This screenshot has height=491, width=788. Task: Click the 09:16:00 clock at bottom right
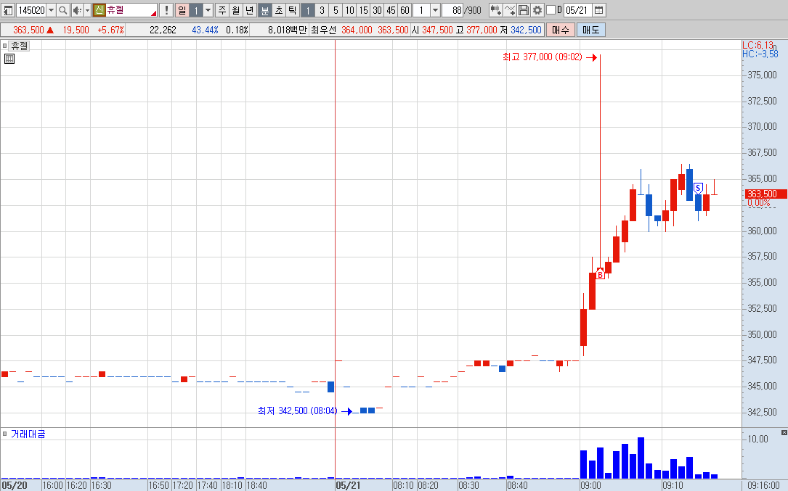(x=763, y=485)
